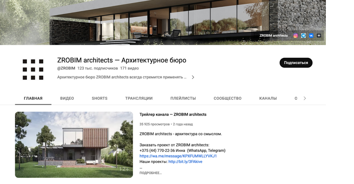
Task: Open the Instagram icon link in banner
Action: [x=295, y=36]
